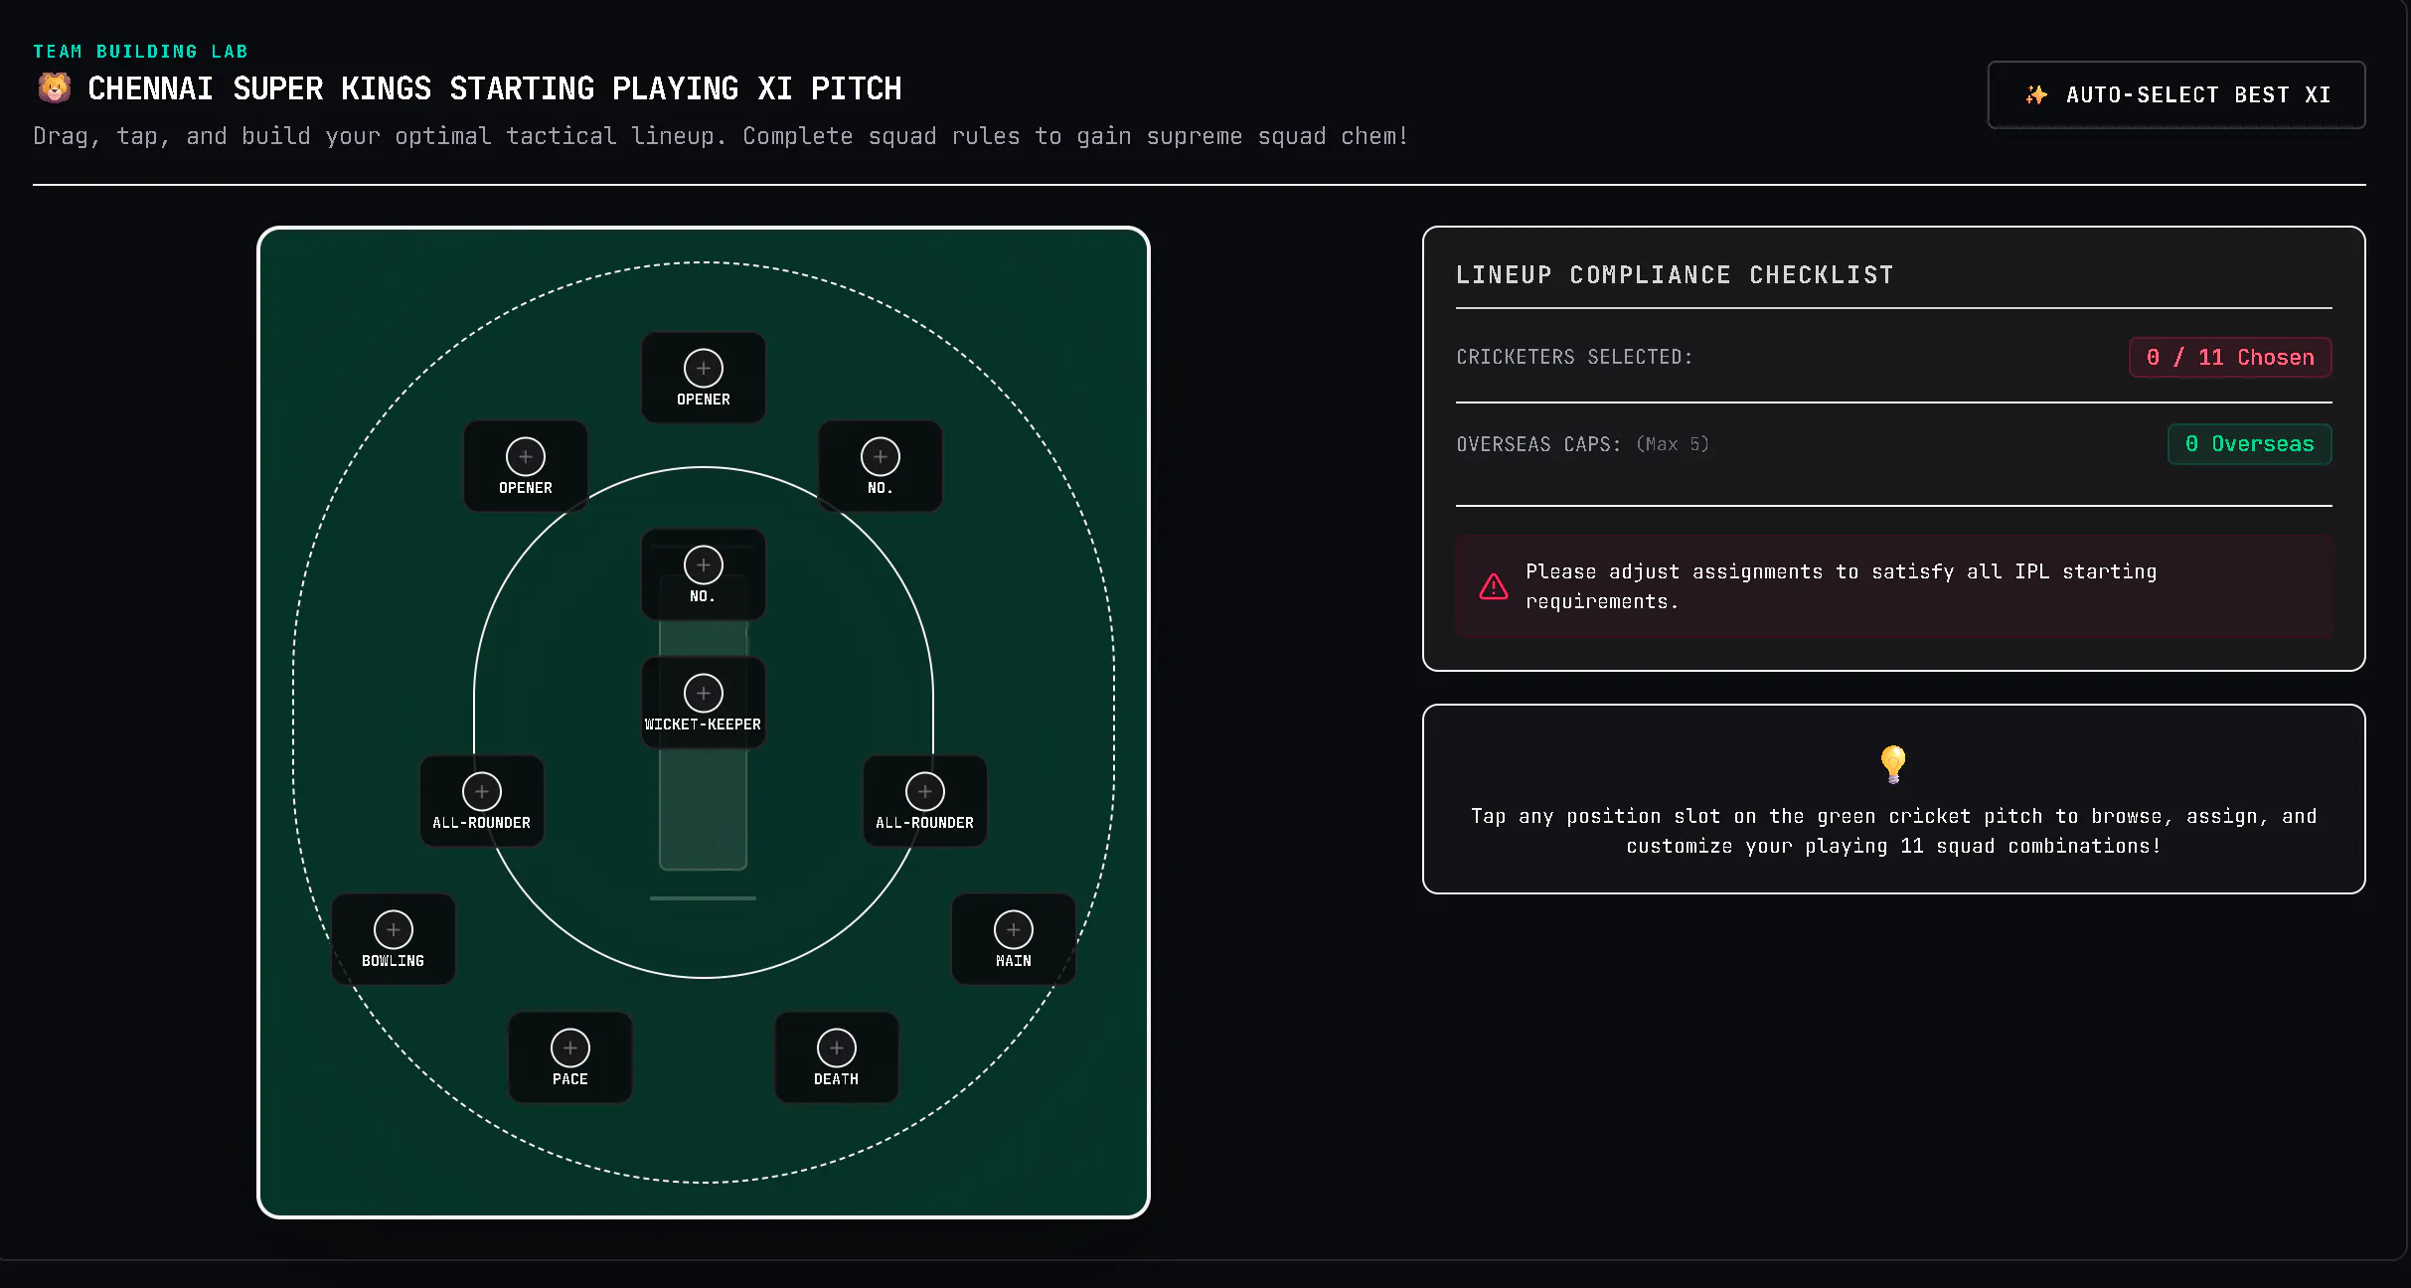Click the 'OVERSEAS CAPS:' label
Screen dimensions: 2411x1288
click(x=1538, y=444)
